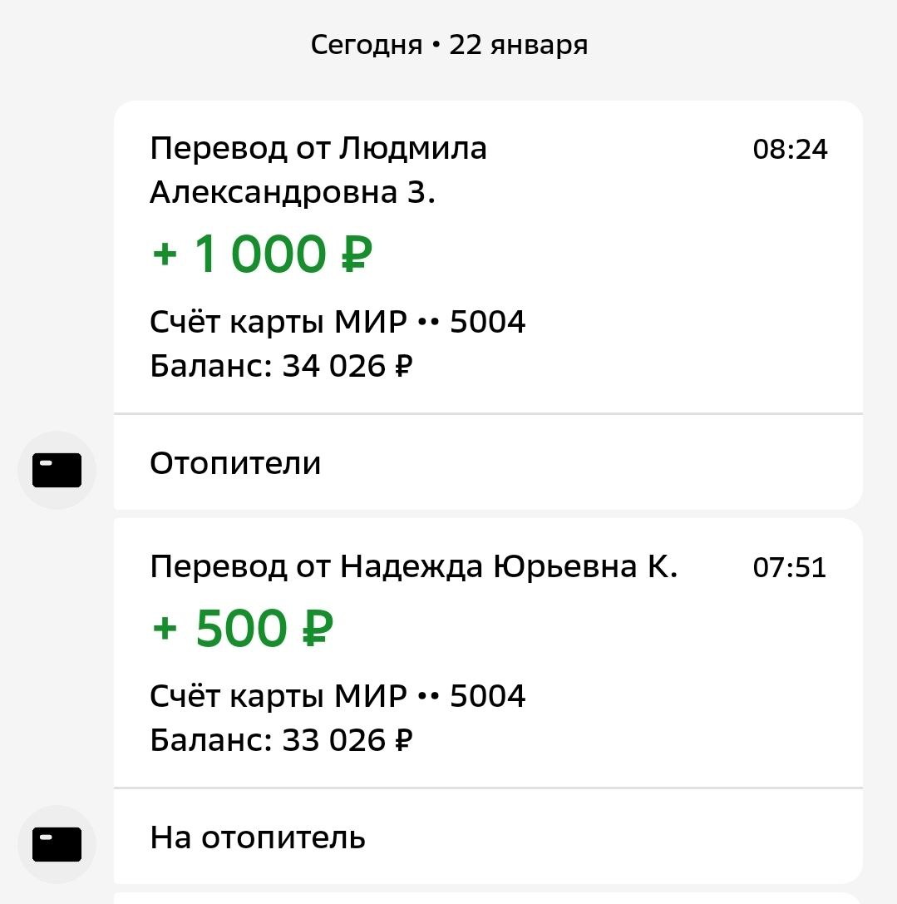
Task: Click the ruble symbol after balance 34 026
Action: point(402,366)
